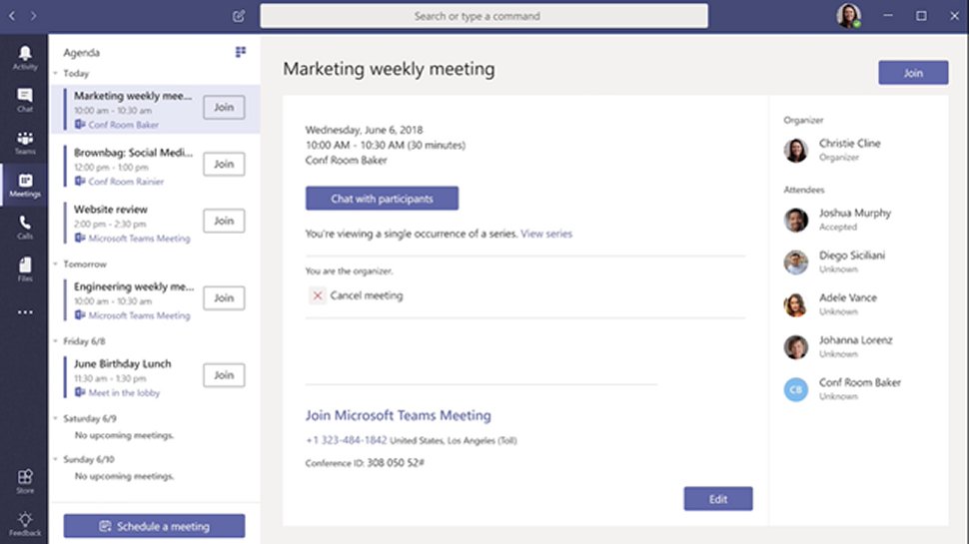Click Conference ID 308 050 52# text
This screenshot has width=969, height=544.
(365, 463)
